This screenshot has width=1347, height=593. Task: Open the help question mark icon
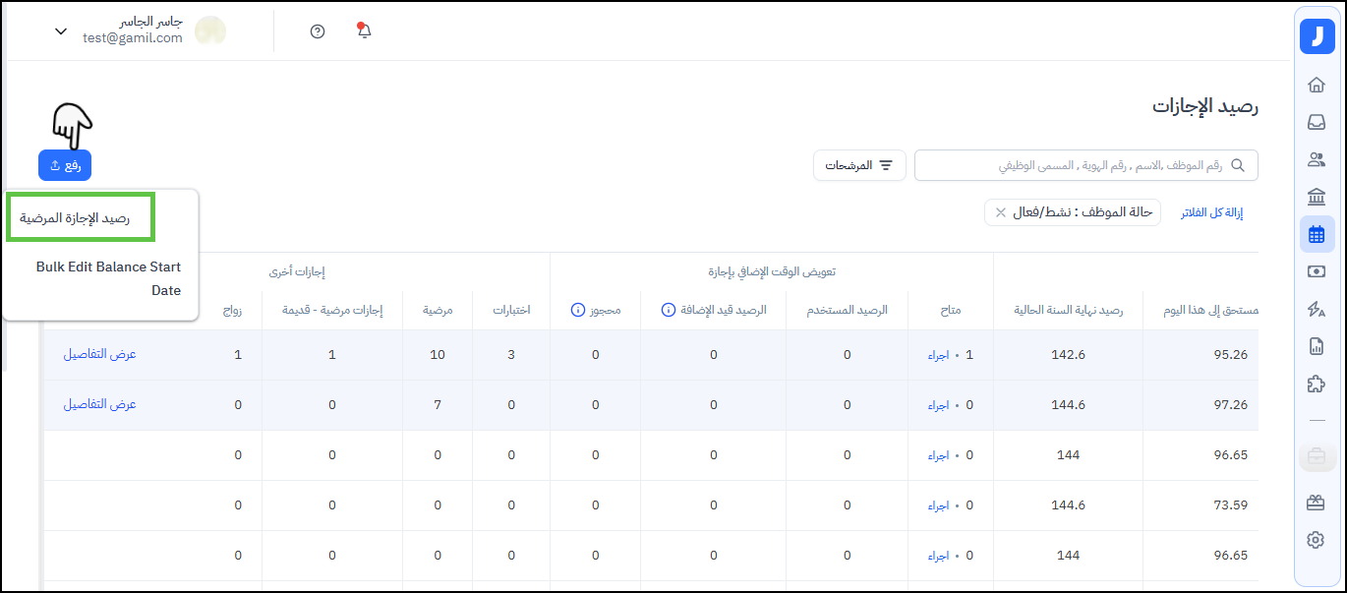317,31
